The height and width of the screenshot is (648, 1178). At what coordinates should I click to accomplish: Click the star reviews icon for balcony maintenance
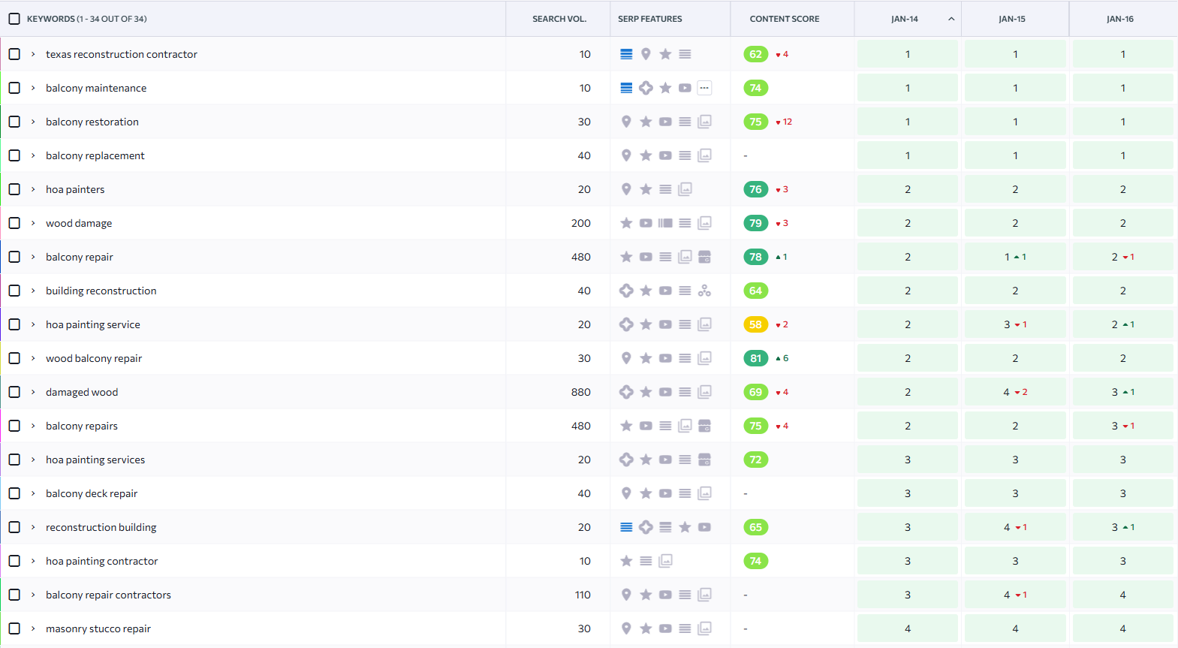click(x=665, y=88)
